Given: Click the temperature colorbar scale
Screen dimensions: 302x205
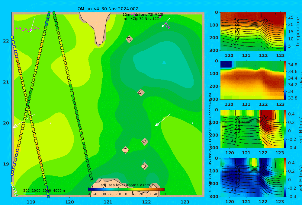Looking at the screenshot, I should 285,32.
